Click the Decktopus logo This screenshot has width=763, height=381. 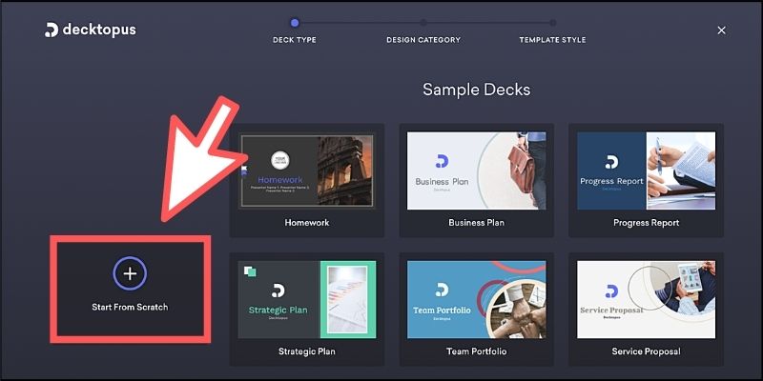pyautogui.click(x=91, y=30)
